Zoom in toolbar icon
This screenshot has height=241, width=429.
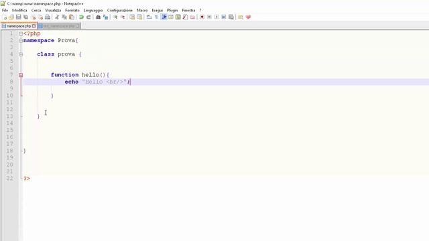pos(115,17)
